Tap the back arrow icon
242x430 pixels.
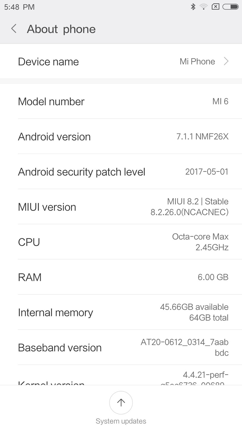[x=14, y=28]
